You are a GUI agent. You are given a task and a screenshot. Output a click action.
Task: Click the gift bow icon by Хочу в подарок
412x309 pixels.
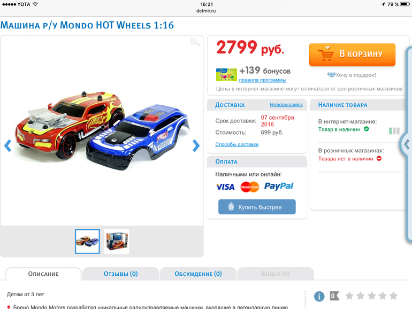[x=331, y=75]
